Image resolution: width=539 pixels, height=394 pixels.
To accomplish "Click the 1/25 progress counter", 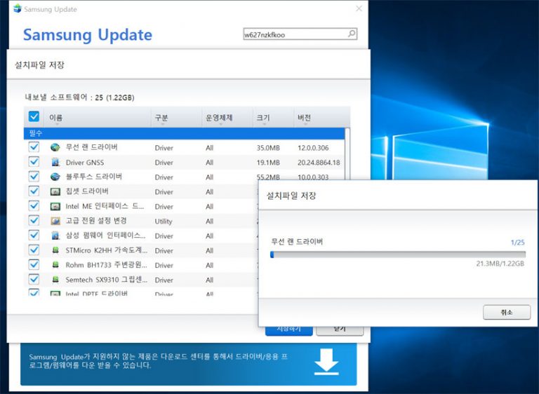I will point(518,242).
